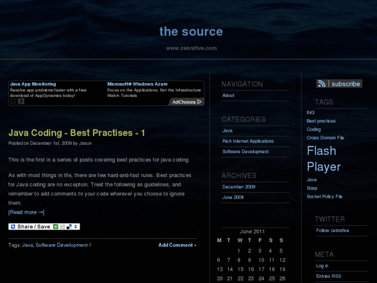The image size is (377, 283).
Task: Open post 'Java Coding - Best Practises - 1'
Action: pos(77,133)
